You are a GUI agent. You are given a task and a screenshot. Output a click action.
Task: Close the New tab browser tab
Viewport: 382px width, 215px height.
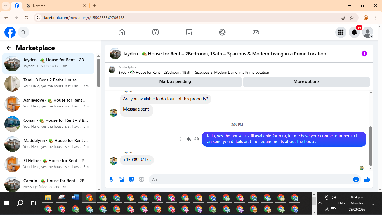(x=85, y=6)
